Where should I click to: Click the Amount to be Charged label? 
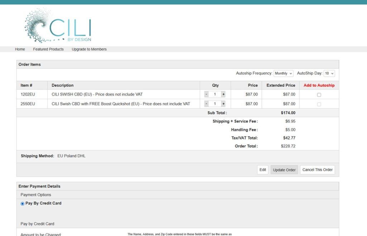41,234
